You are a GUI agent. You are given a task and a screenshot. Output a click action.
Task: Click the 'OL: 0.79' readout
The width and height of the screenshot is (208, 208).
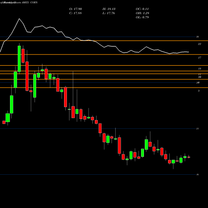[142, 17]
